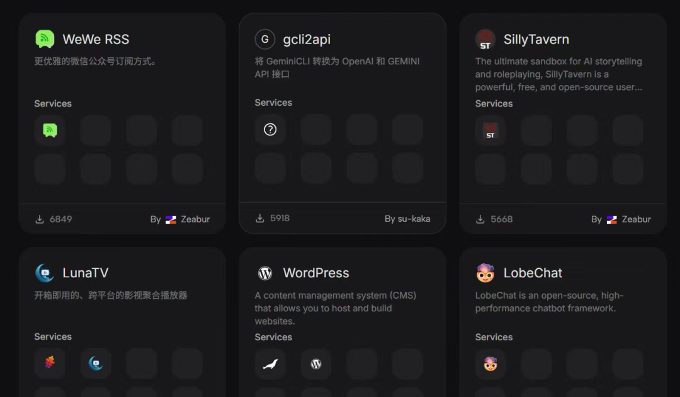Click the circular G avatar of gcli2api
This screenshot has width=680, height=397.
click(x=265, y=39)
